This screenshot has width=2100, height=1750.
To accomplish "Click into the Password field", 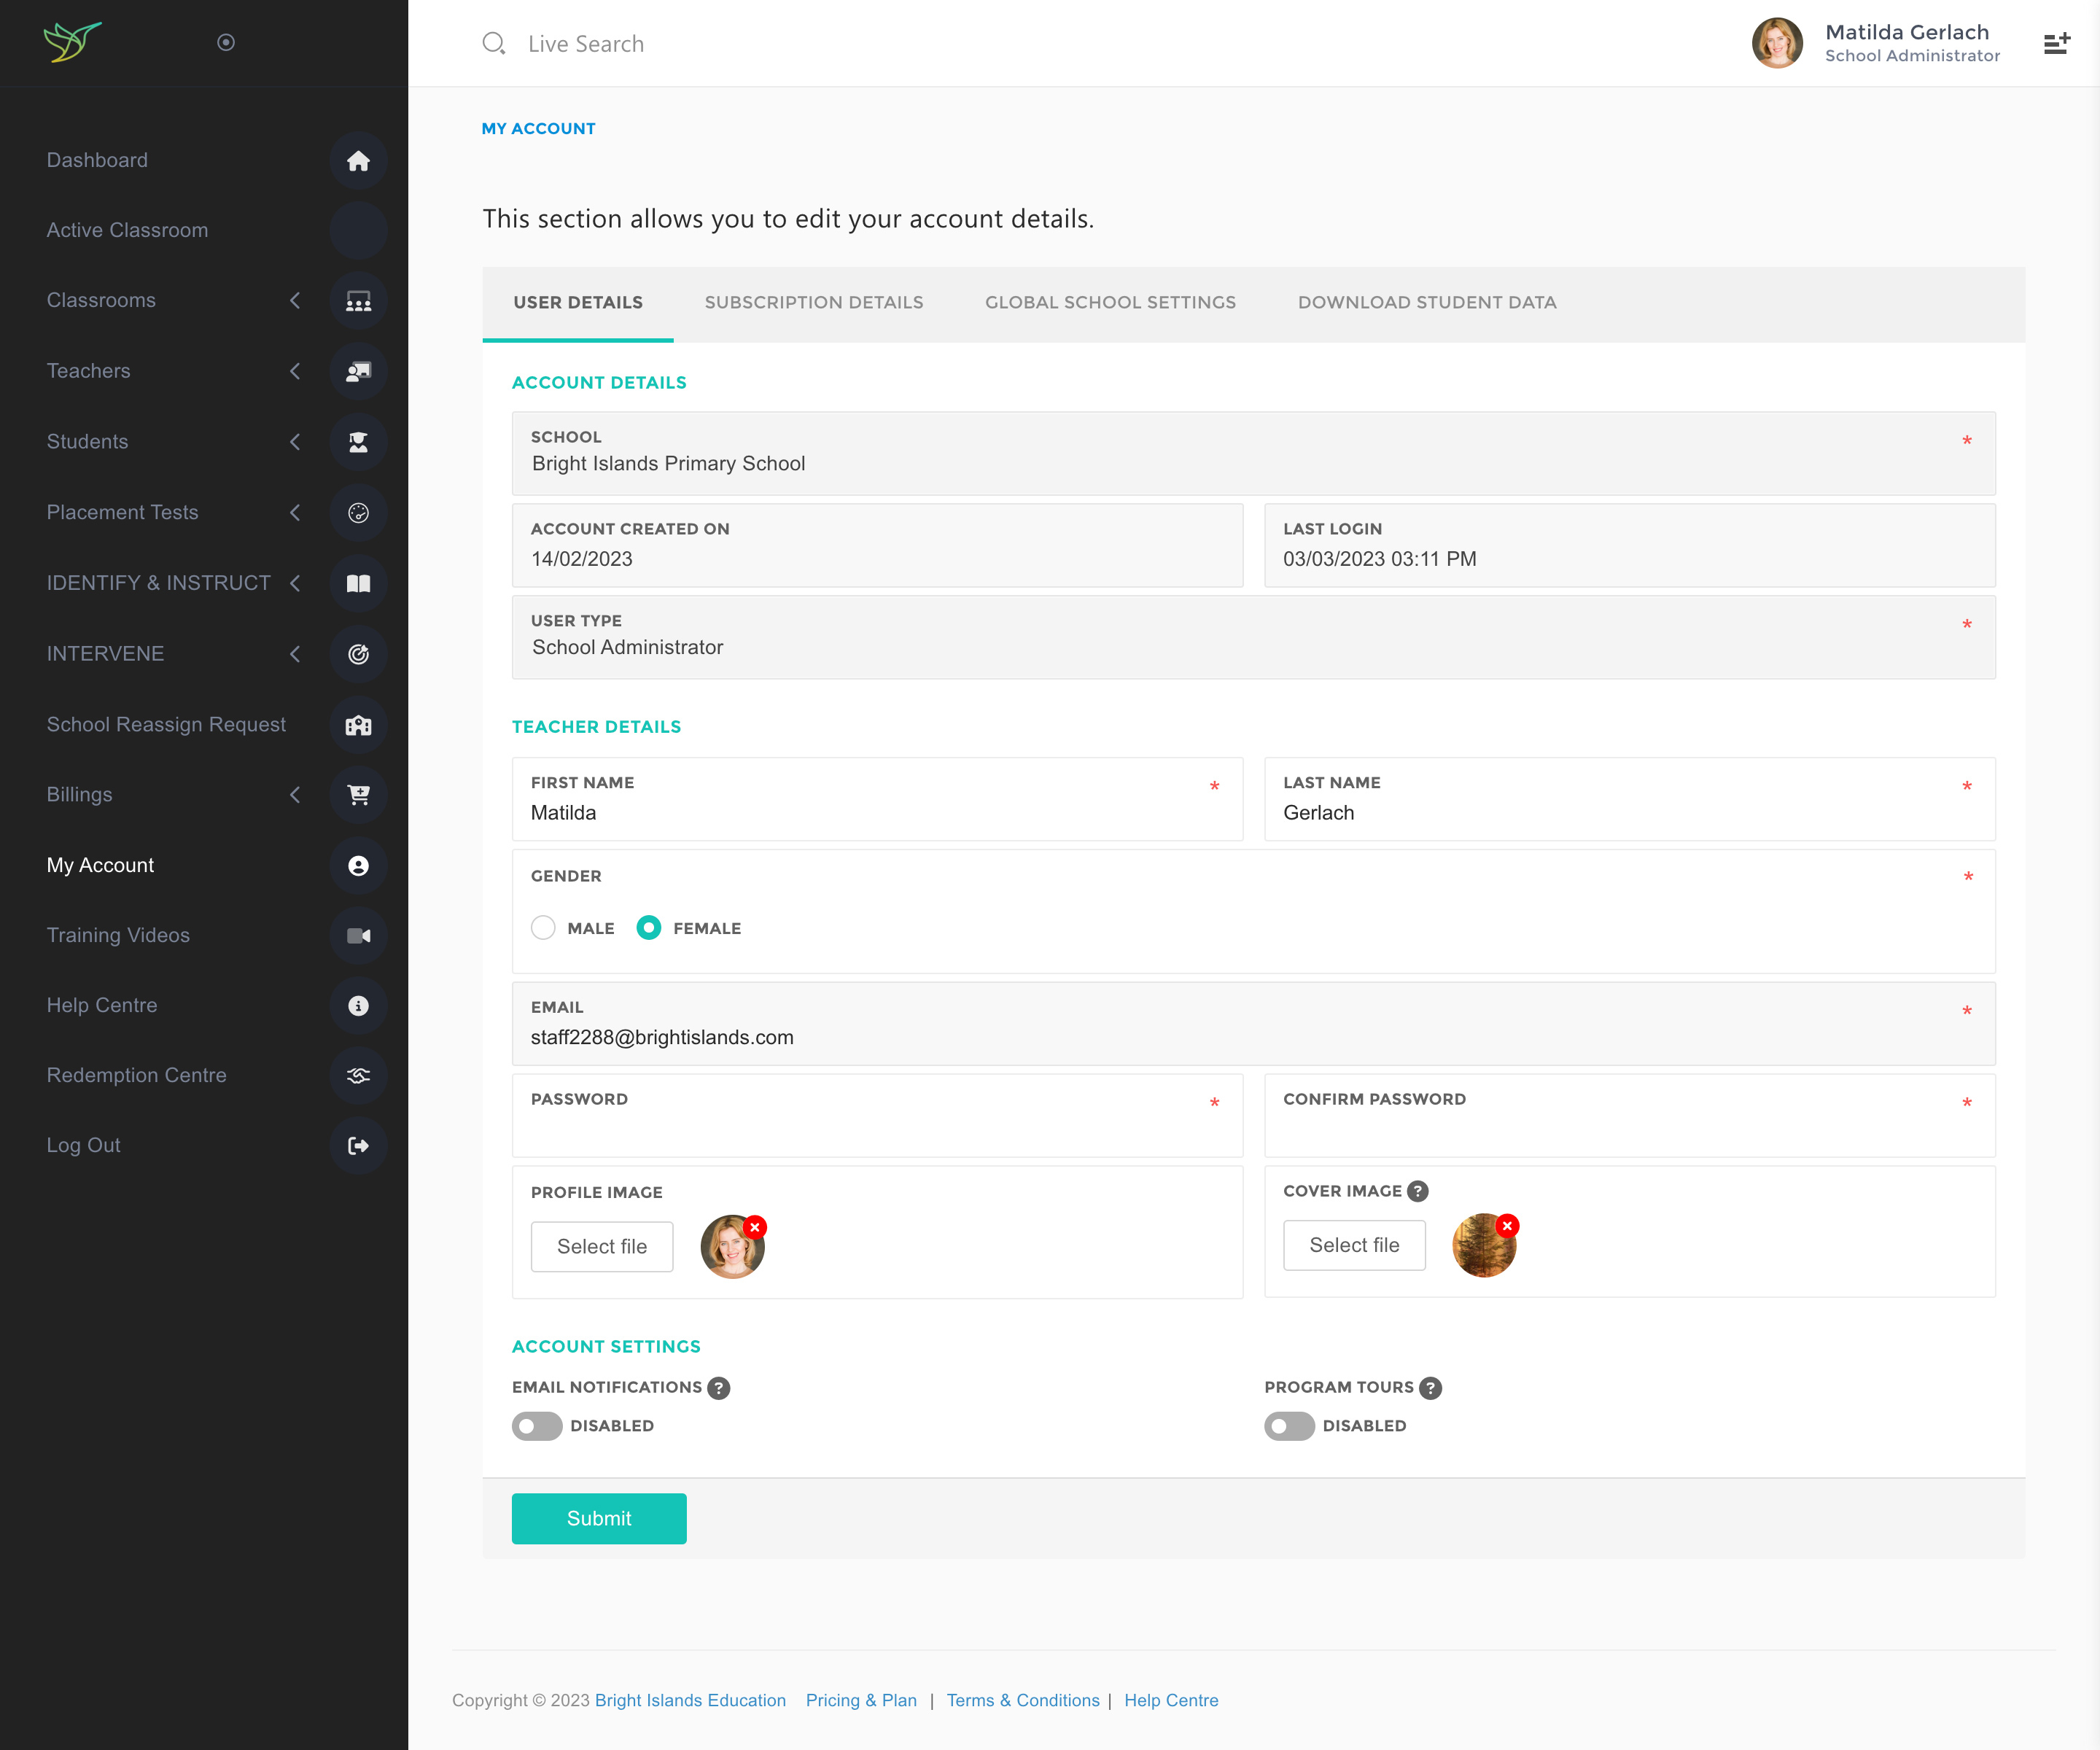I will tap(877, 1129).
